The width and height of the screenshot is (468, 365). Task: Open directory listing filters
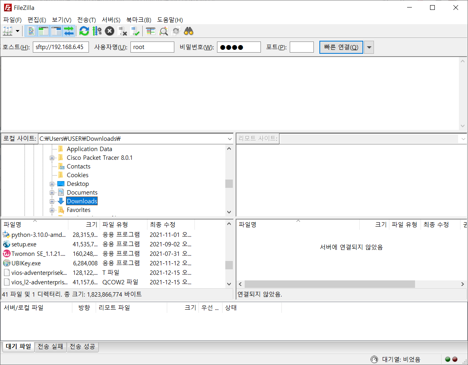tap(151, 31)
